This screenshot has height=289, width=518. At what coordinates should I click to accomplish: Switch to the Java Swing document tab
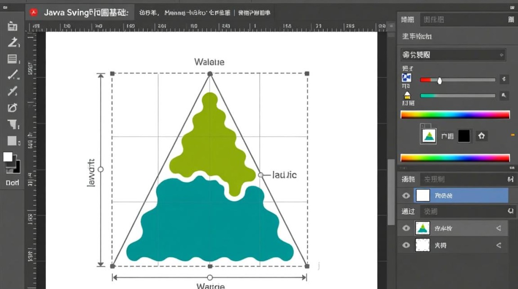click(x=86, y=12)
